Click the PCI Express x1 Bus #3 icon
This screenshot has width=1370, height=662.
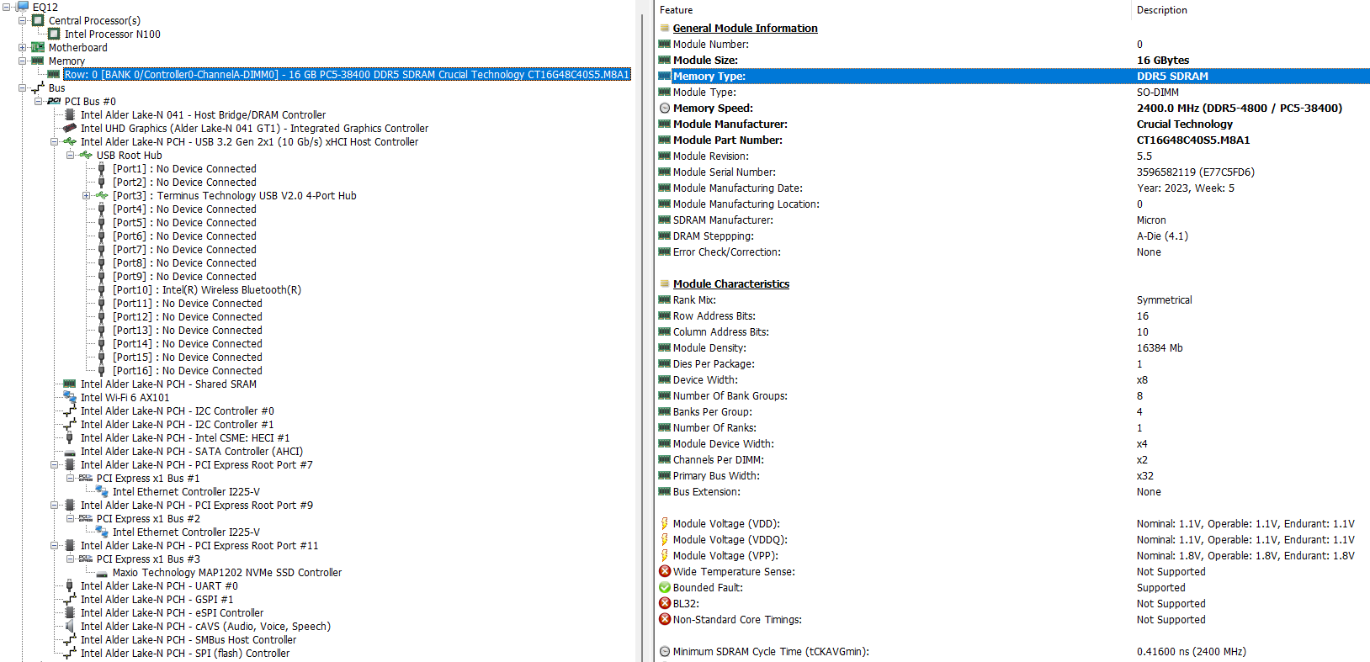coord(86,559)
